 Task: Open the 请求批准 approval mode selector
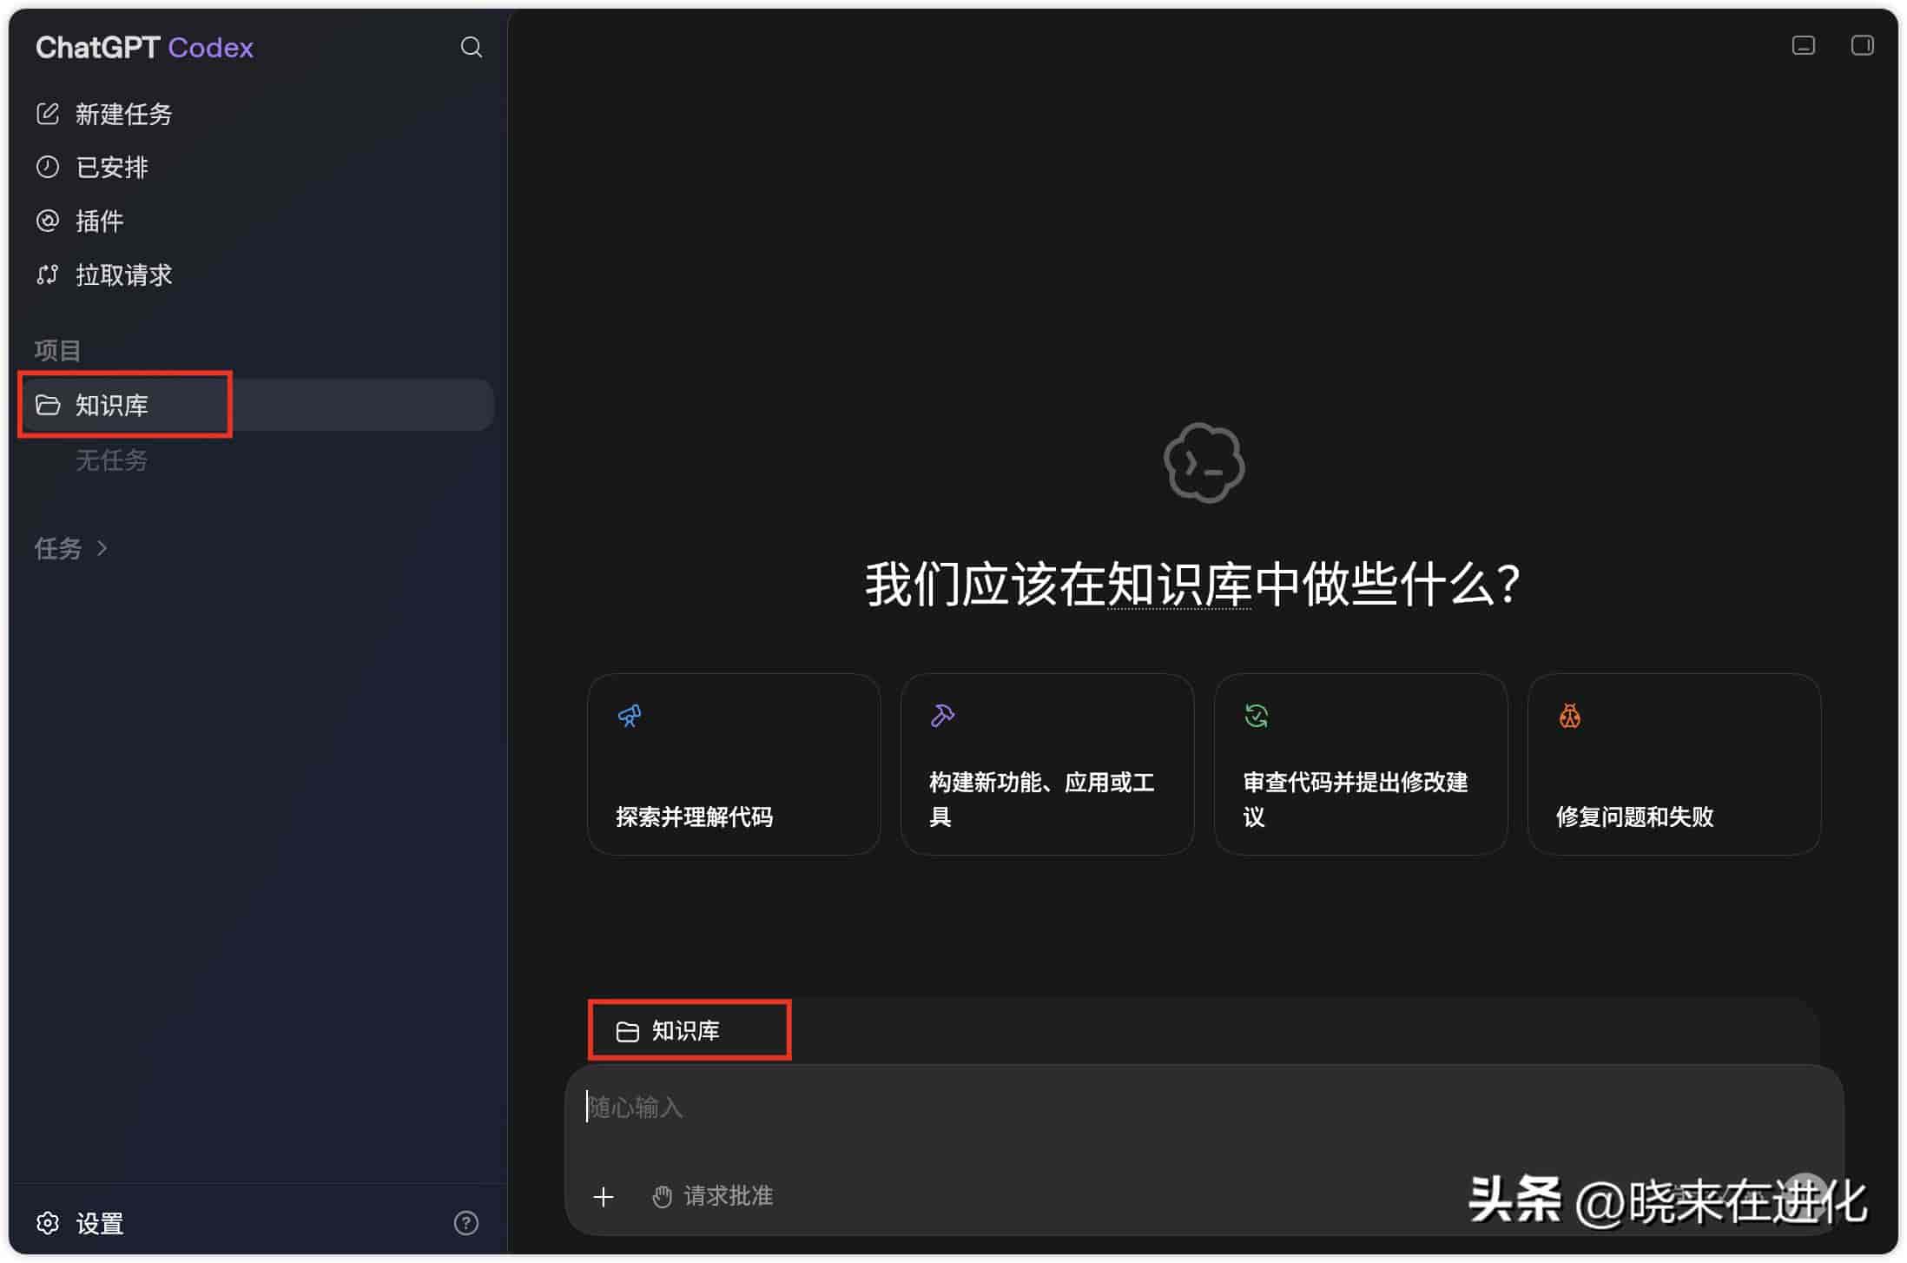713,1196
